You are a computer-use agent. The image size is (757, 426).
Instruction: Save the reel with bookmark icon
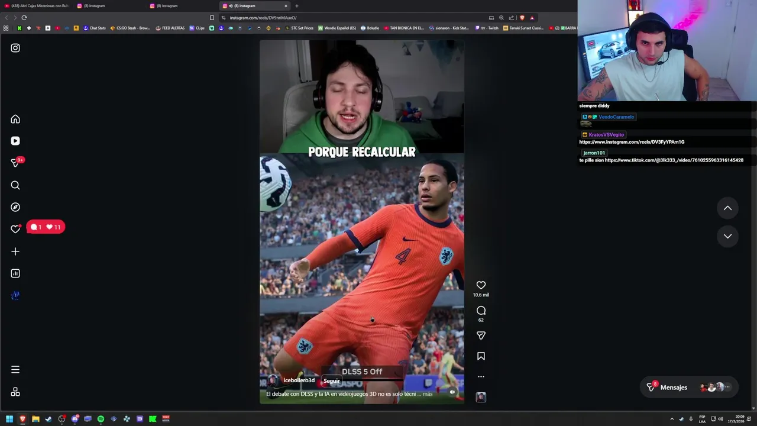click(x=481, y=356)
